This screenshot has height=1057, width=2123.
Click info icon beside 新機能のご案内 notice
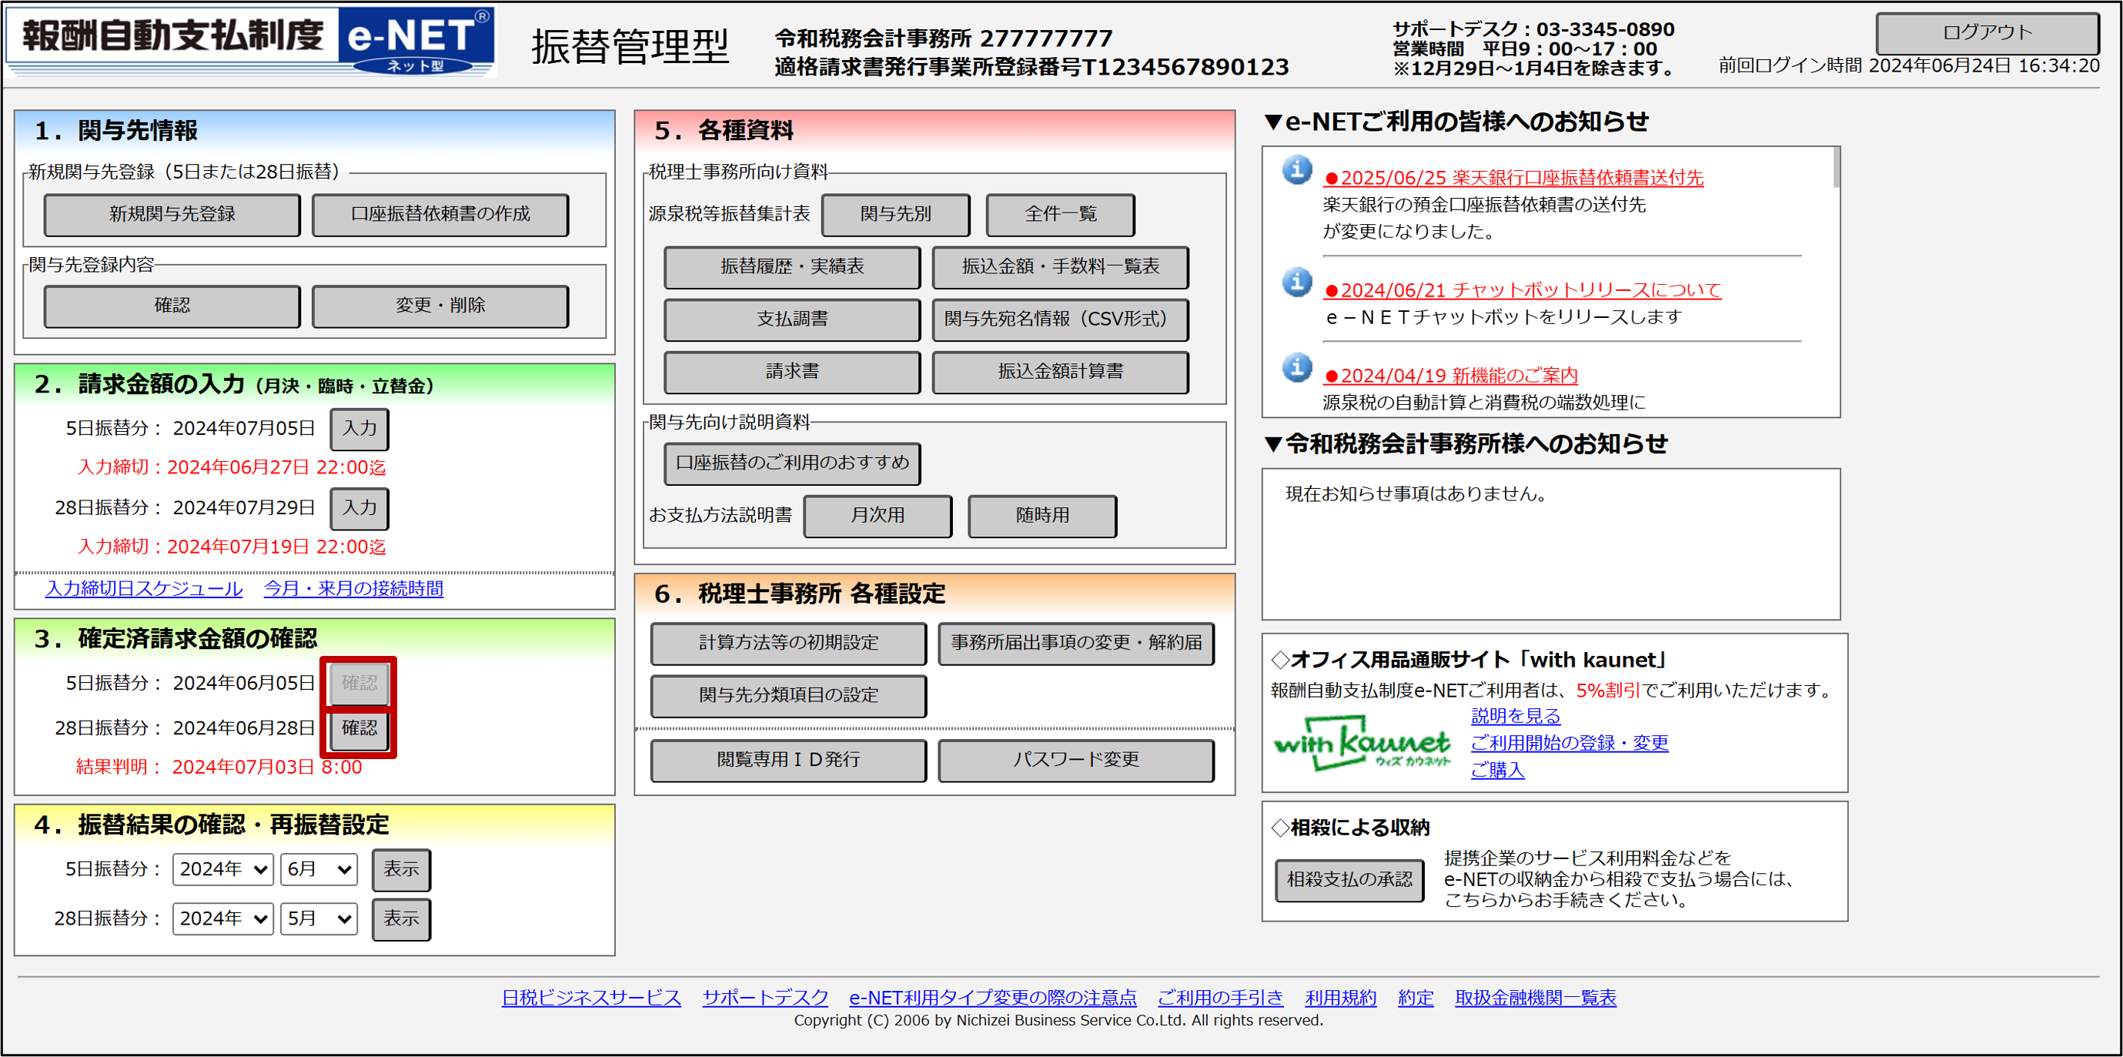tap(1296, 367)
